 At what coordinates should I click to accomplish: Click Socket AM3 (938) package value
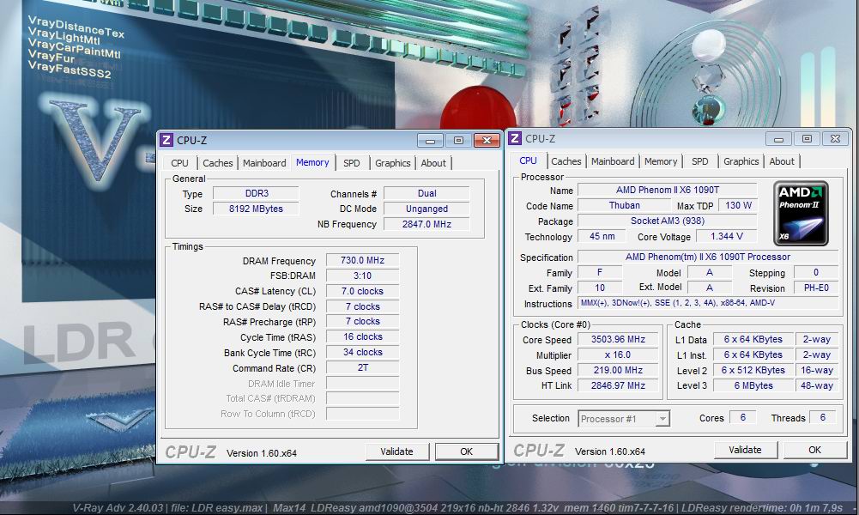tap(668, 221)
